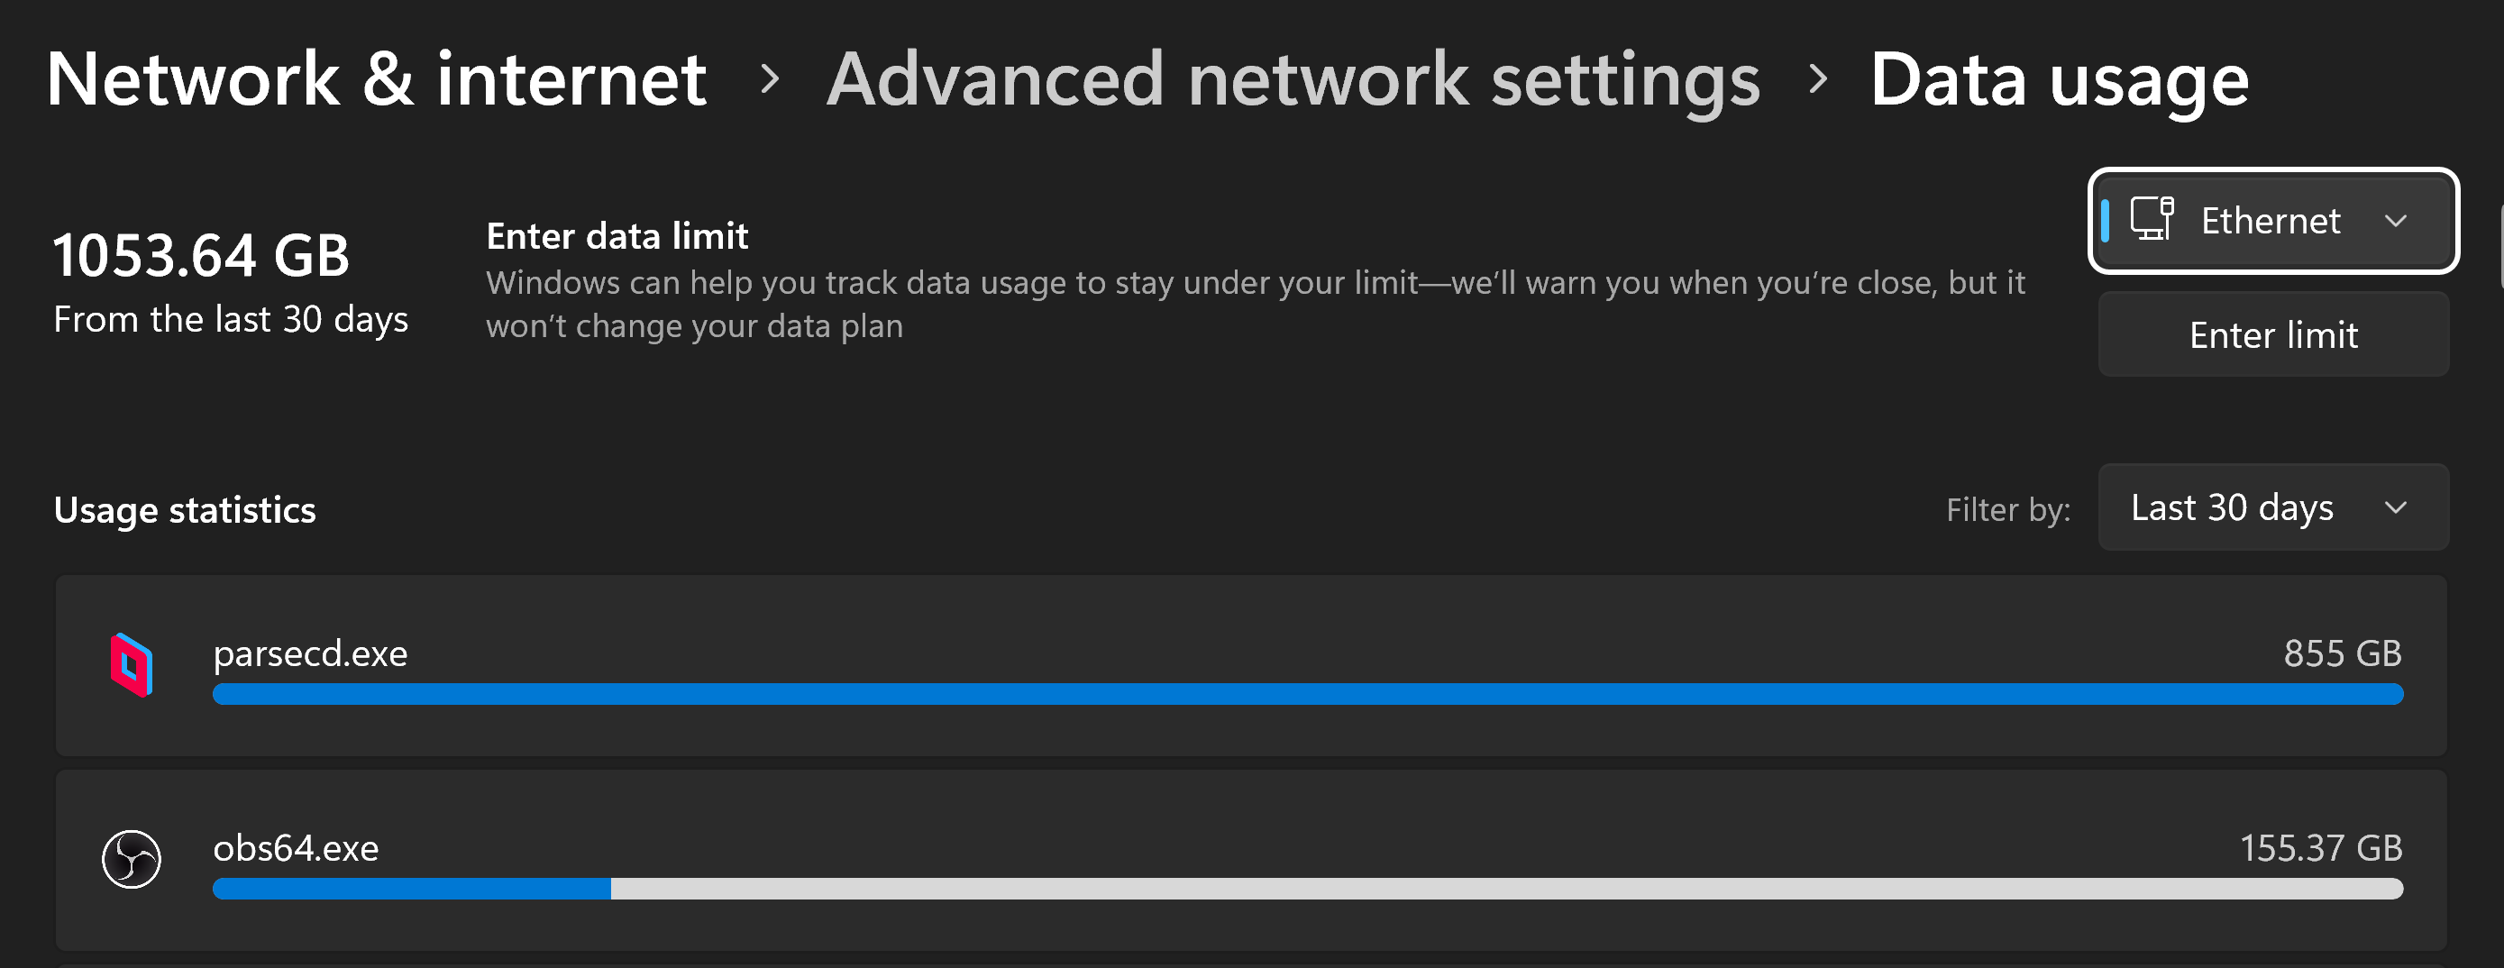The width and height of the screenshot is (2504, 968).
Task: Click the chevron on the Ethernet selector
Action: coord(2396,221)
